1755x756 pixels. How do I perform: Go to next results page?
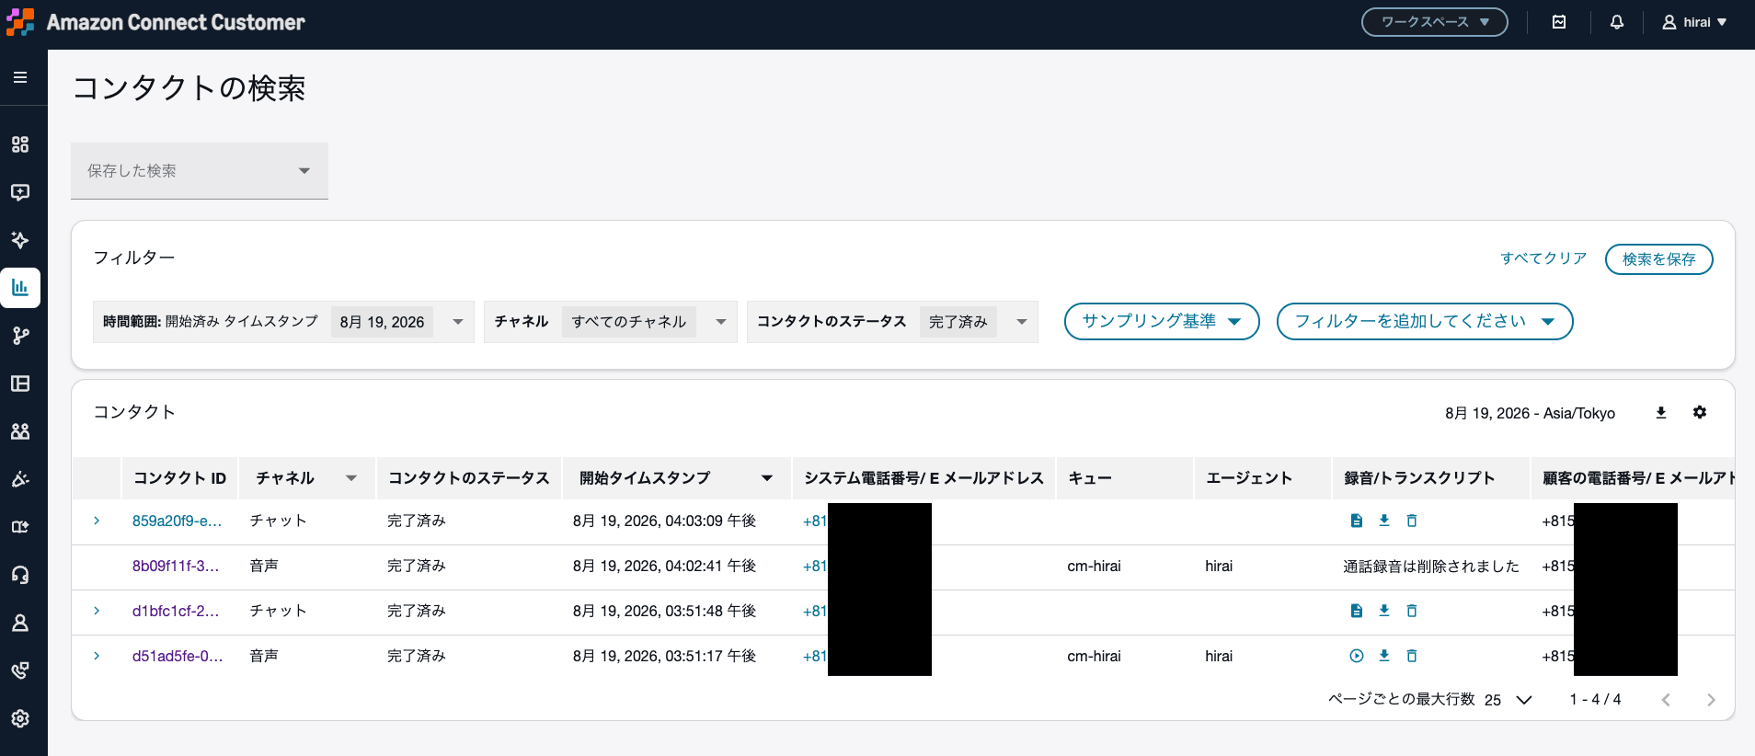(1711, 700)
